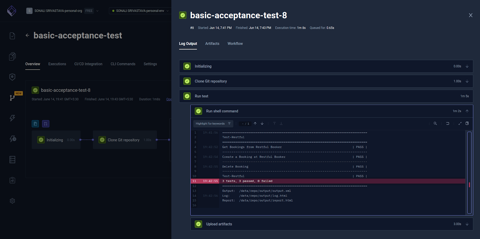
Task: Go back using the arrow beside basic-acceptance-test
Action: point(27,35)
